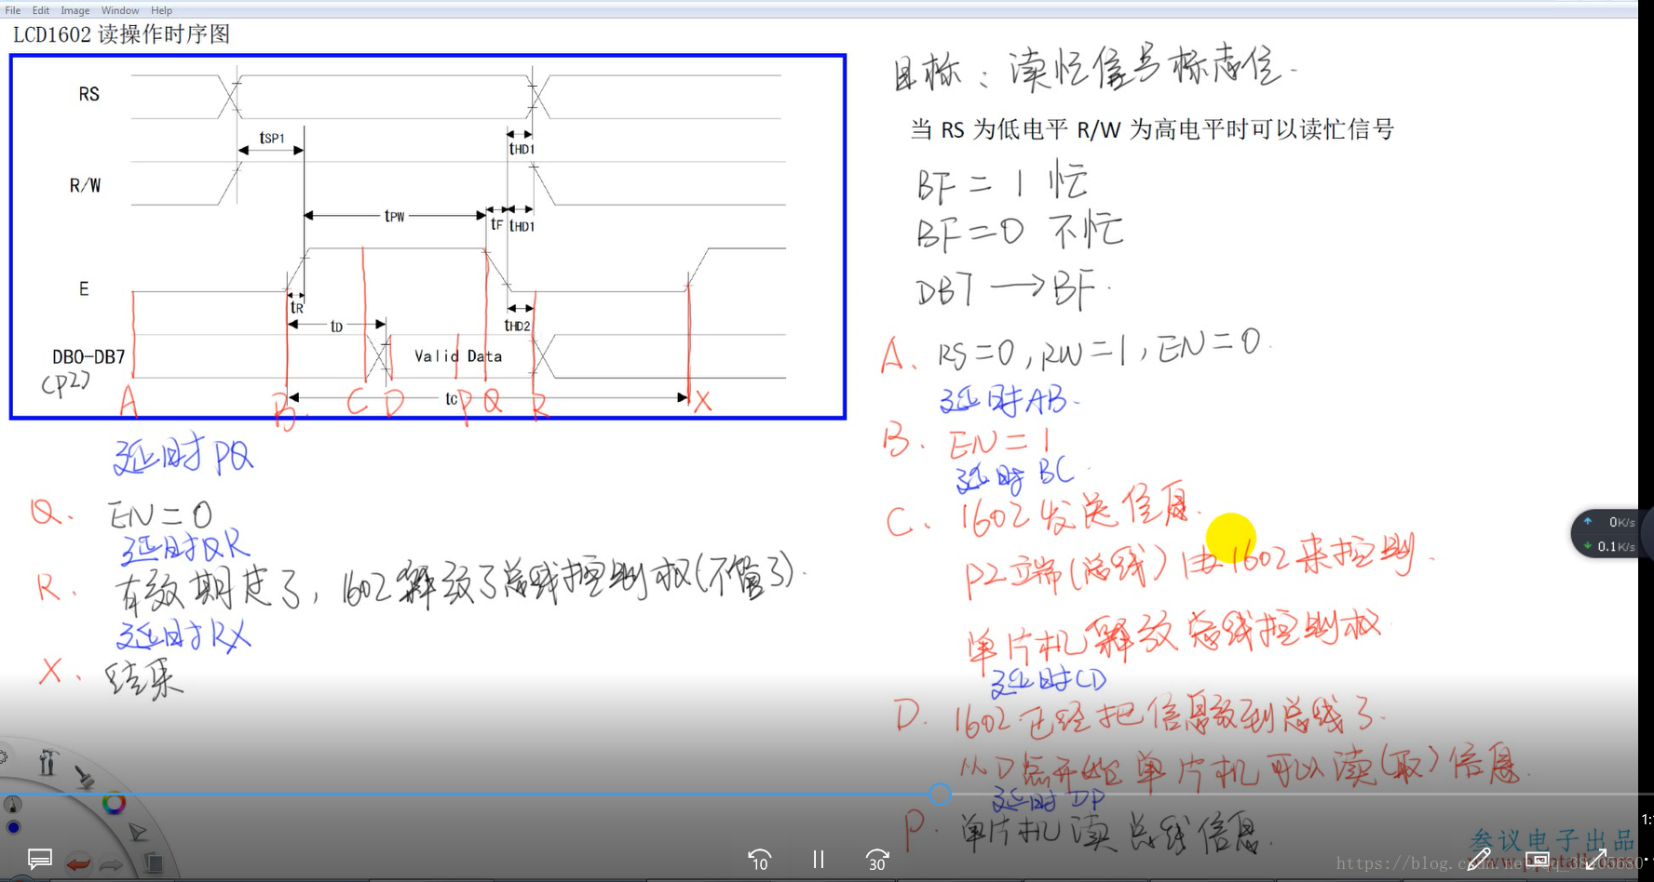Open the Window menu
Viewport: 1654px width, 882px height.
120,10
